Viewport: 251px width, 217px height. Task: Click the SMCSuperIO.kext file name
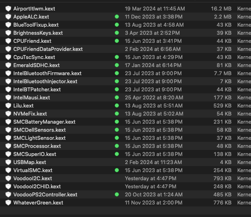pyautogui.click(x=35, y=154)
